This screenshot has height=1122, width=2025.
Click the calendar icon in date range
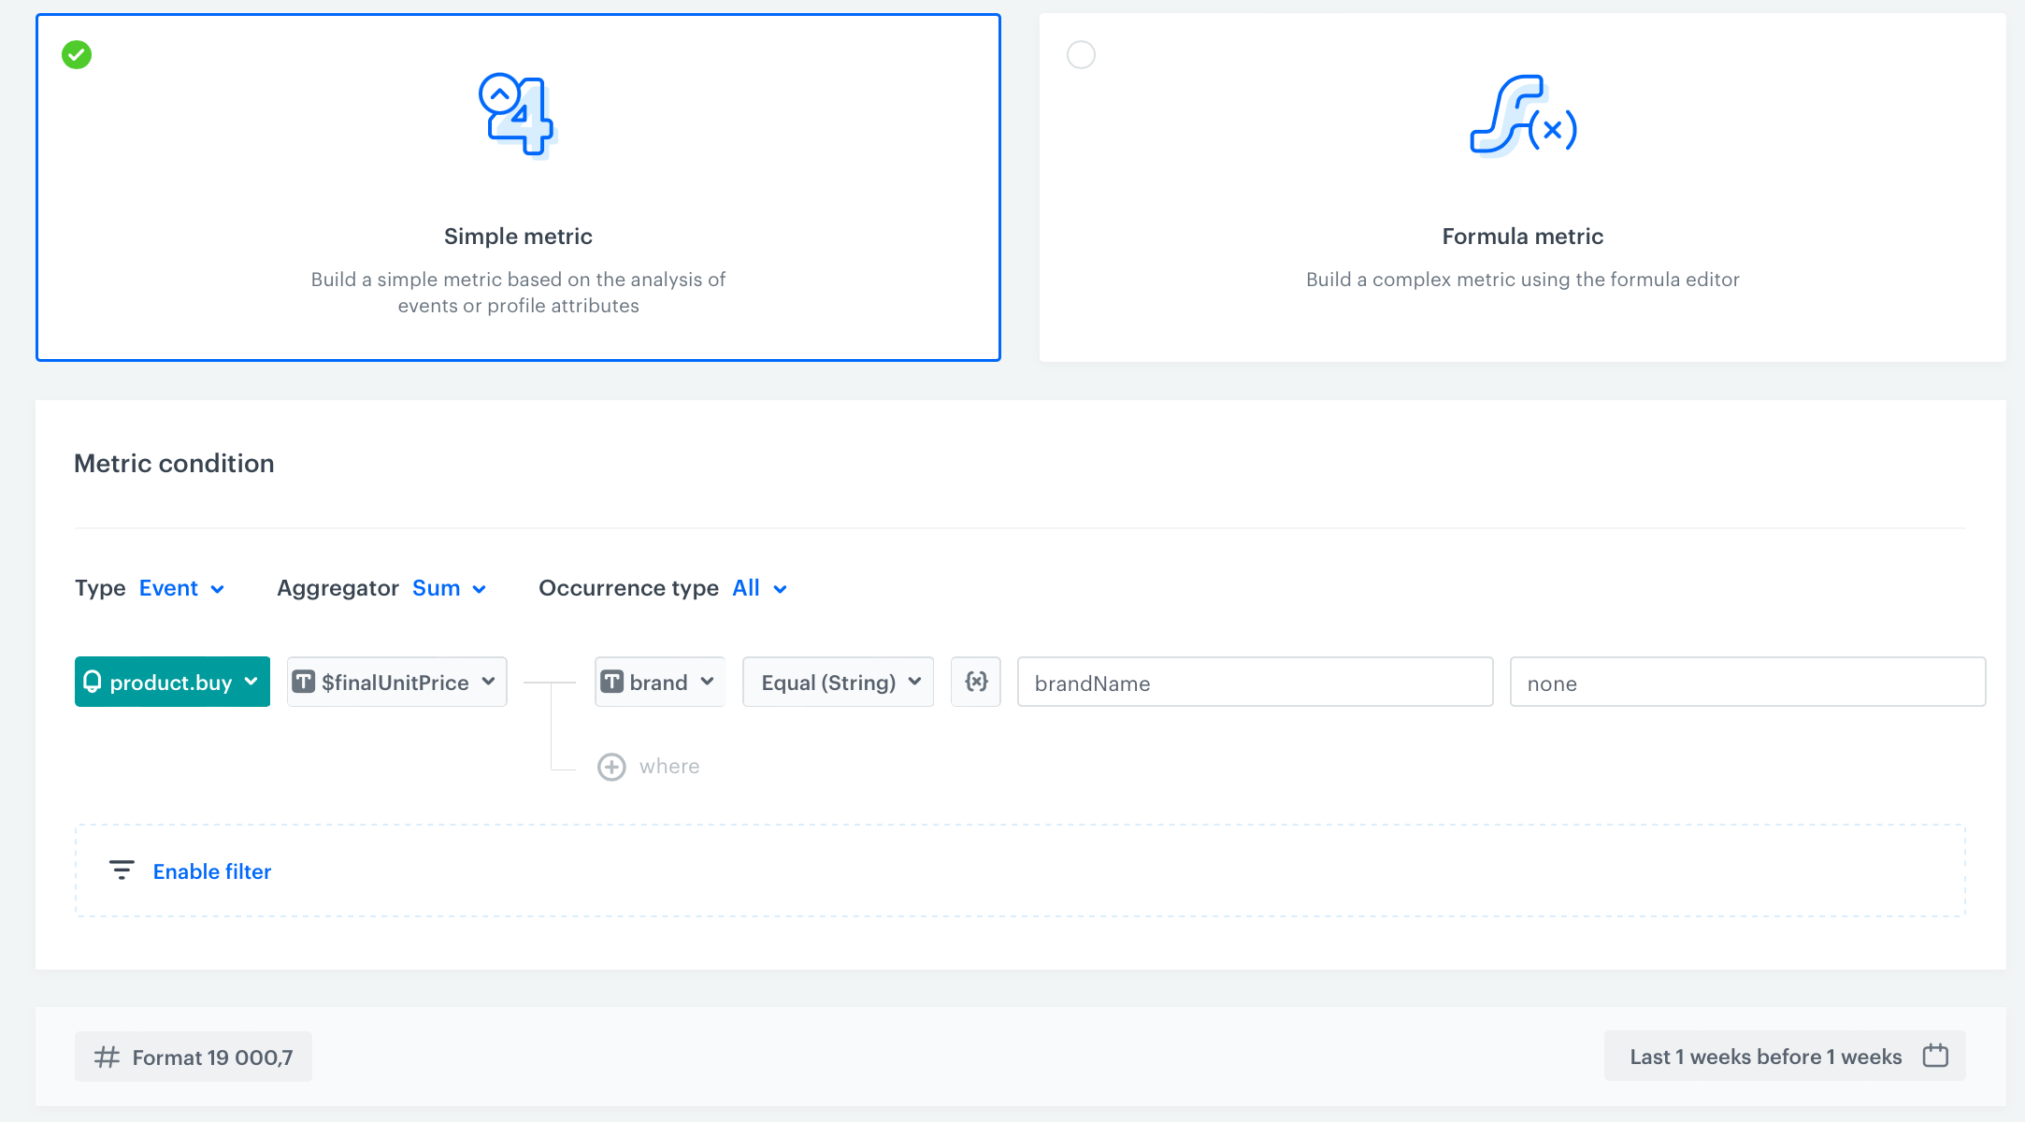pos(1935,1056)
